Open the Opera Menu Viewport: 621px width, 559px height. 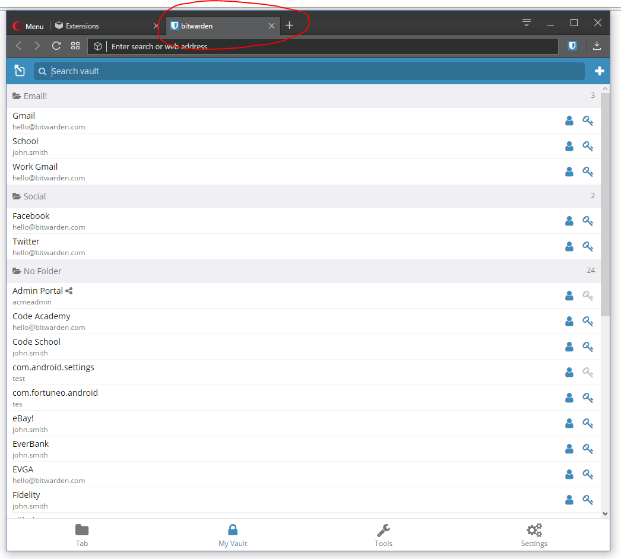click(28, 26)
